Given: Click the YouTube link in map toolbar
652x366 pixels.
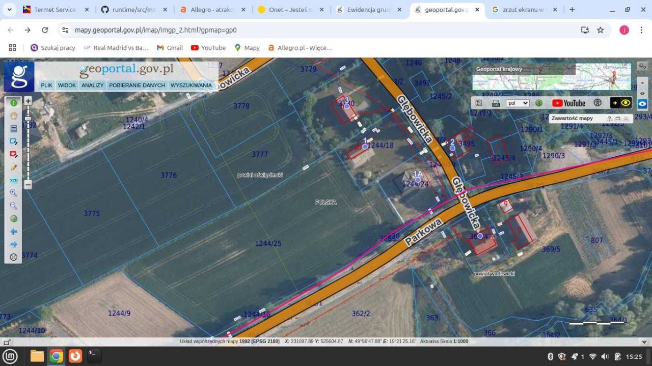Looking at the screenshot, I should (x=568, y=103).
